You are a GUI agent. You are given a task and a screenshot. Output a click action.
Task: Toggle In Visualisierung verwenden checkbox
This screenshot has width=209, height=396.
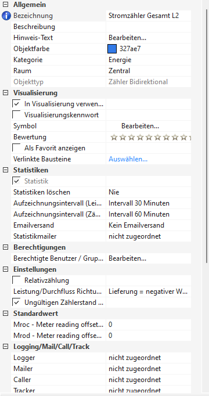17,104
